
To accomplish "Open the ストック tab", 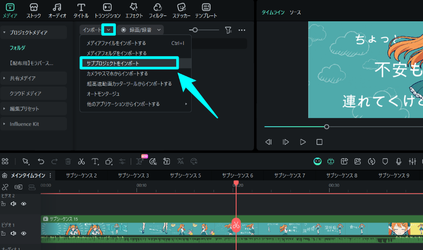I will (x=34, y=11).
